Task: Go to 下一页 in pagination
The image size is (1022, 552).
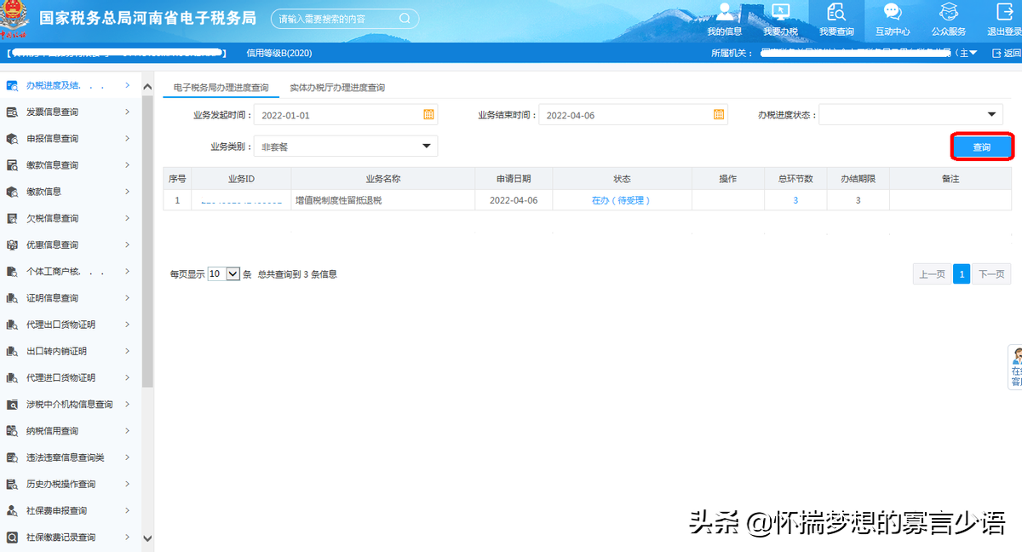Action: pyautogui.click(x=991, y=274)
